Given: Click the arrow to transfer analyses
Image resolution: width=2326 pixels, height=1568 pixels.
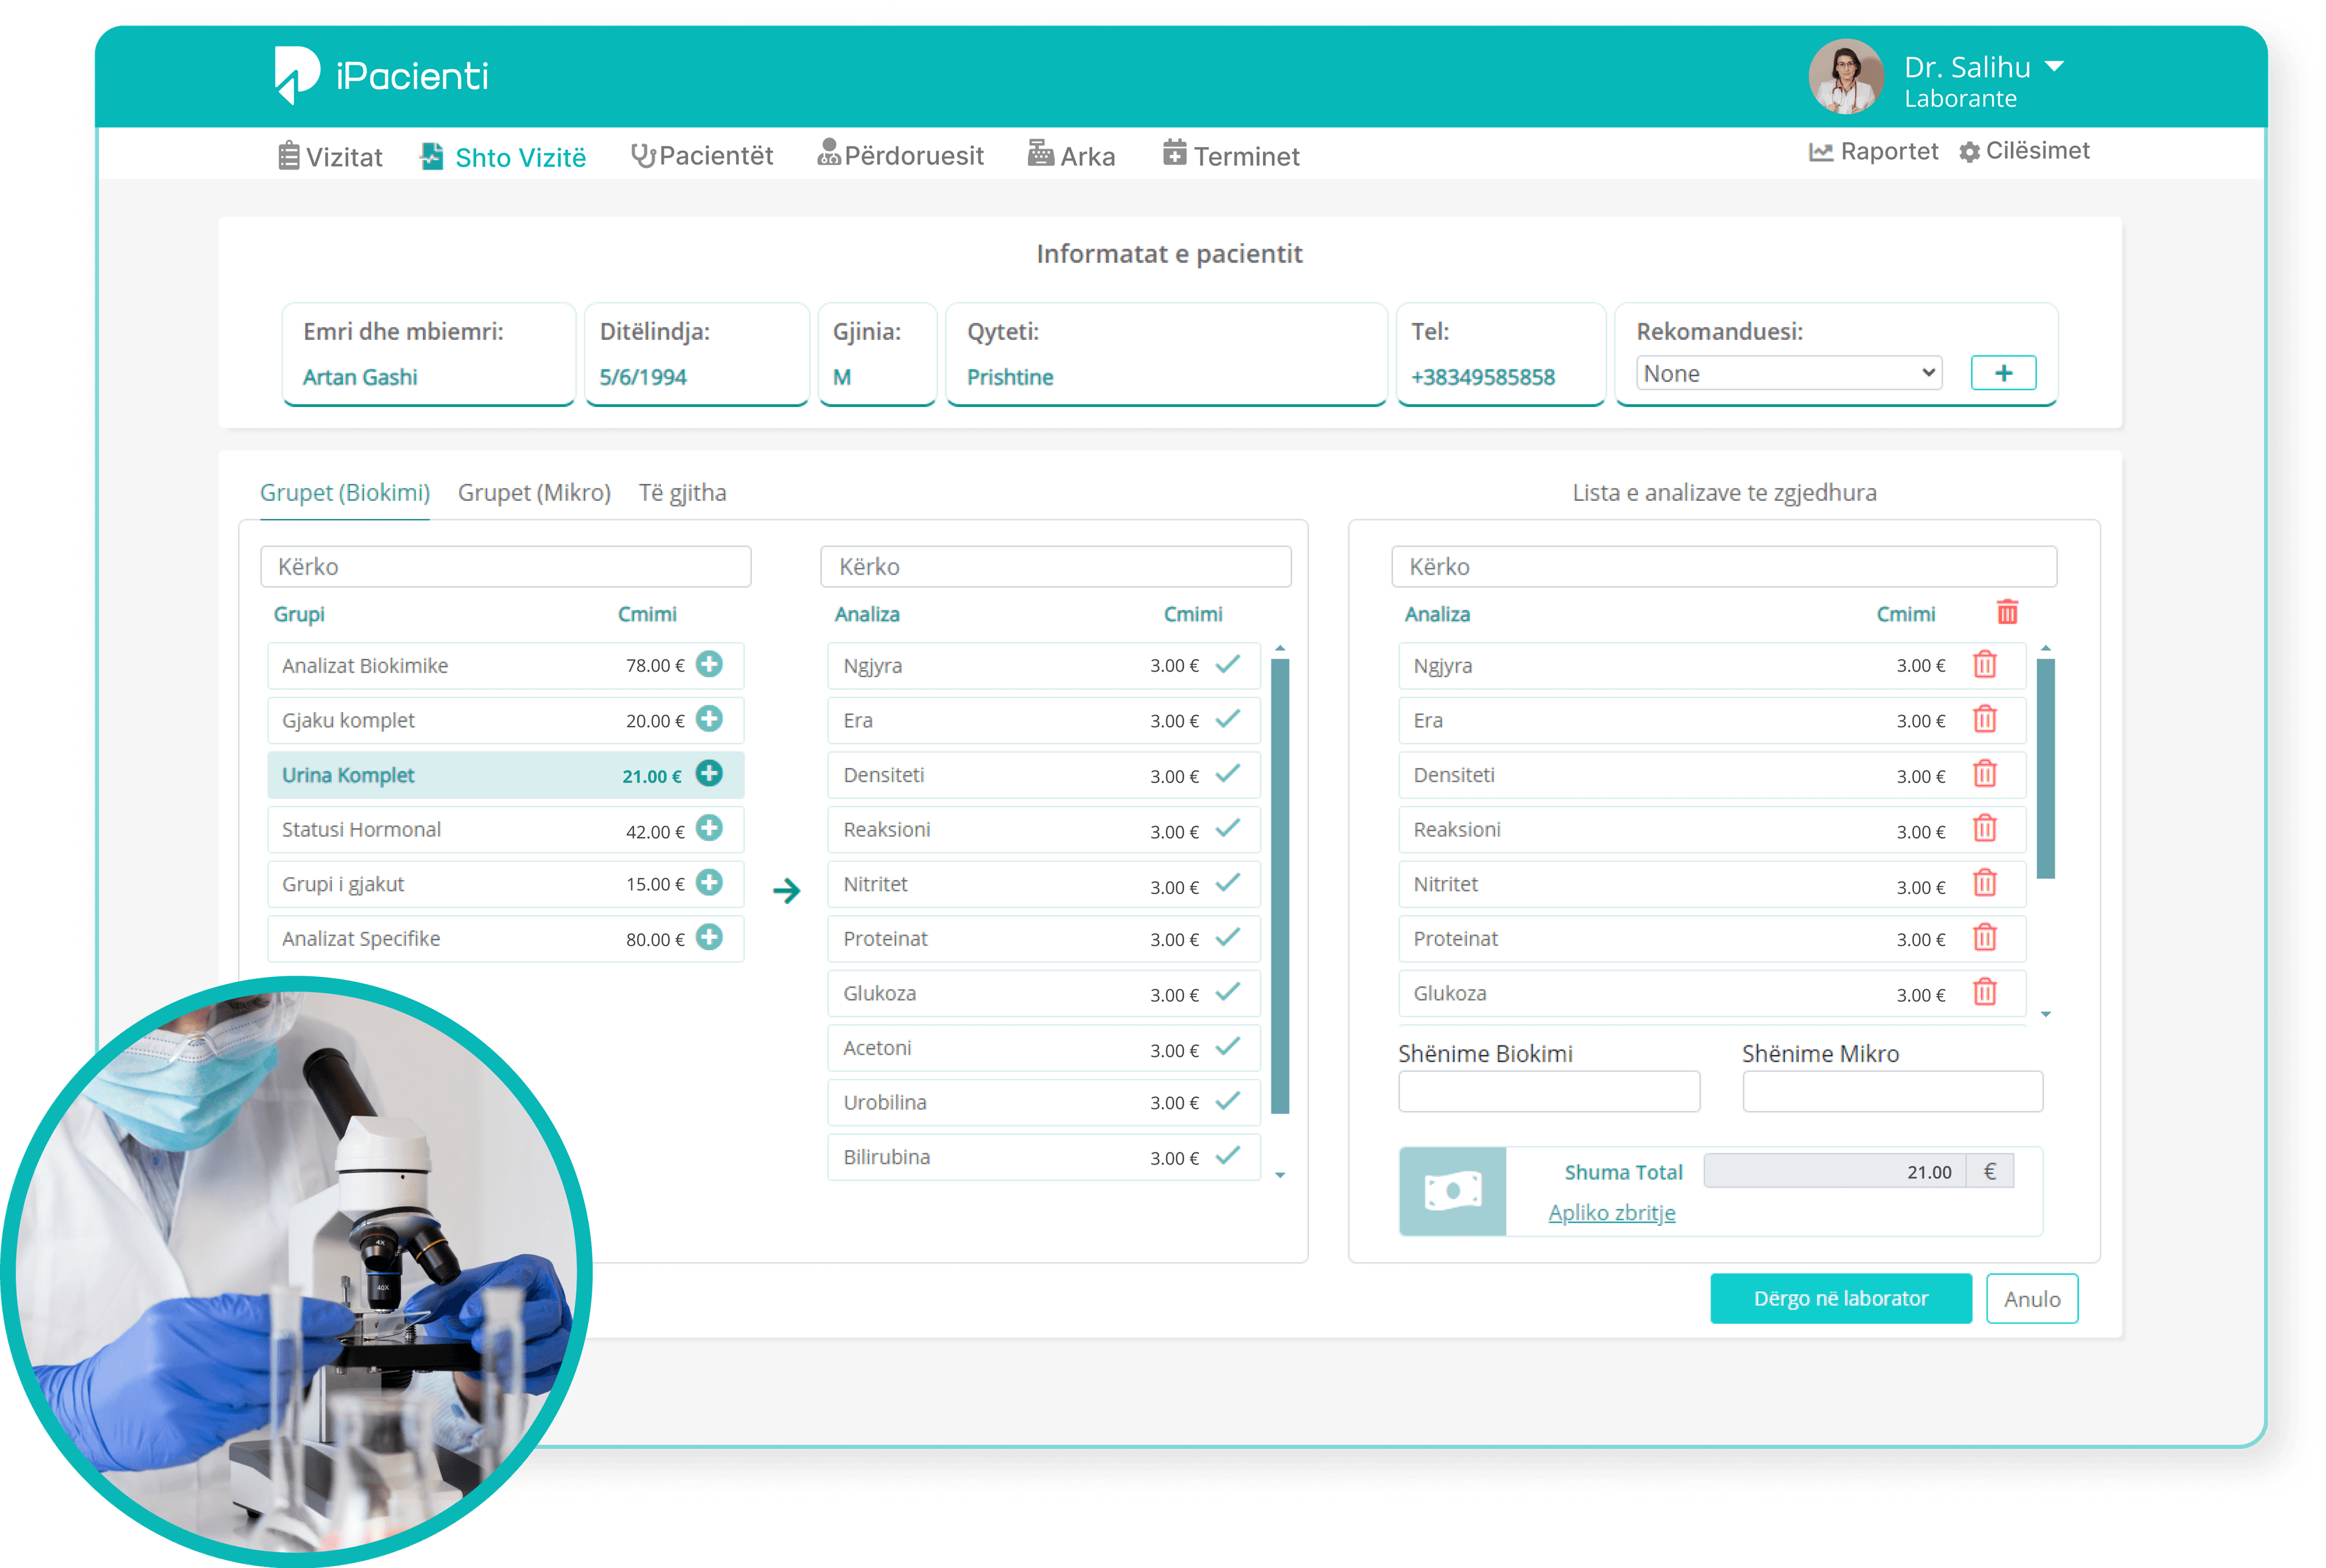Looking at the screenshot, I should (787, 890).
